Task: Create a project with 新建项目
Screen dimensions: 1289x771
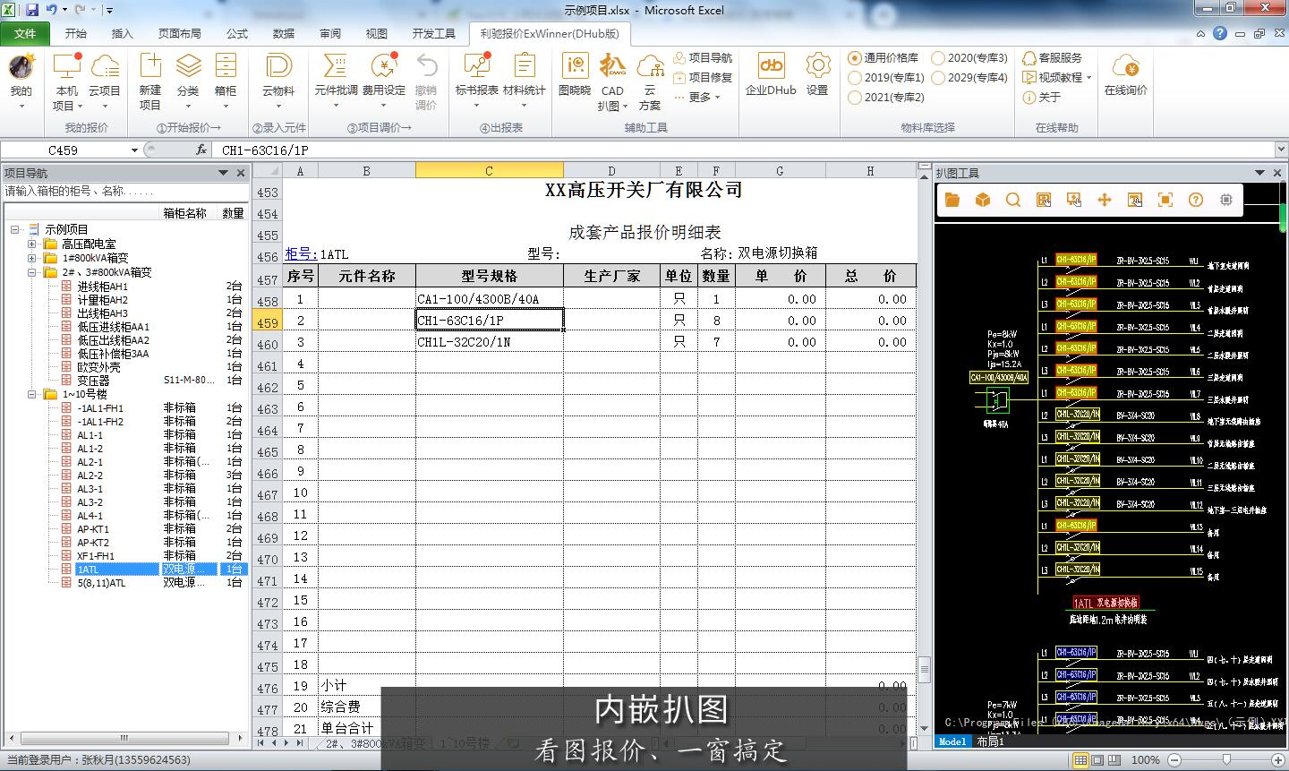Action: (150, 81)
